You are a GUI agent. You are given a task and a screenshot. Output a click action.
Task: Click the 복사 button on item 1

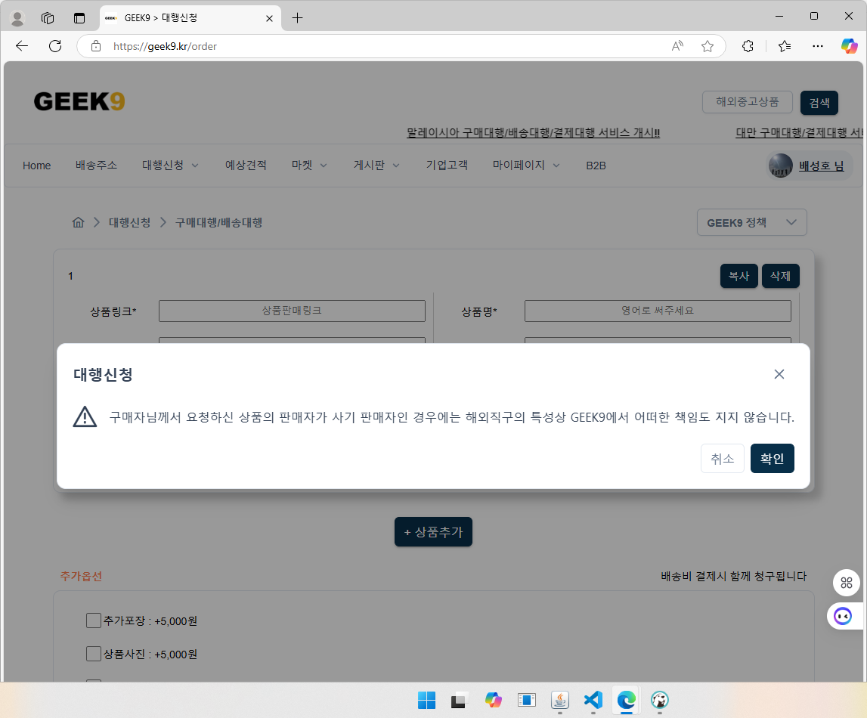738,276
